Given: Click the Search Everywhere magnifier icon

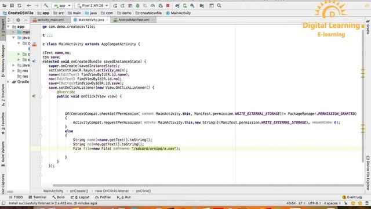Looking at the screenshot, I should 219,5.
